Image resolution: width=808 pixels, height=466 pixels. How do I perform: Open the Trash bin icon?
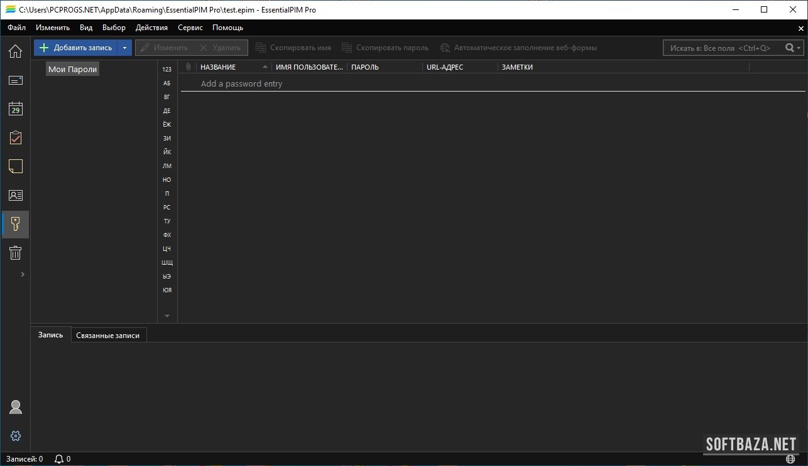tap(15, 253)
